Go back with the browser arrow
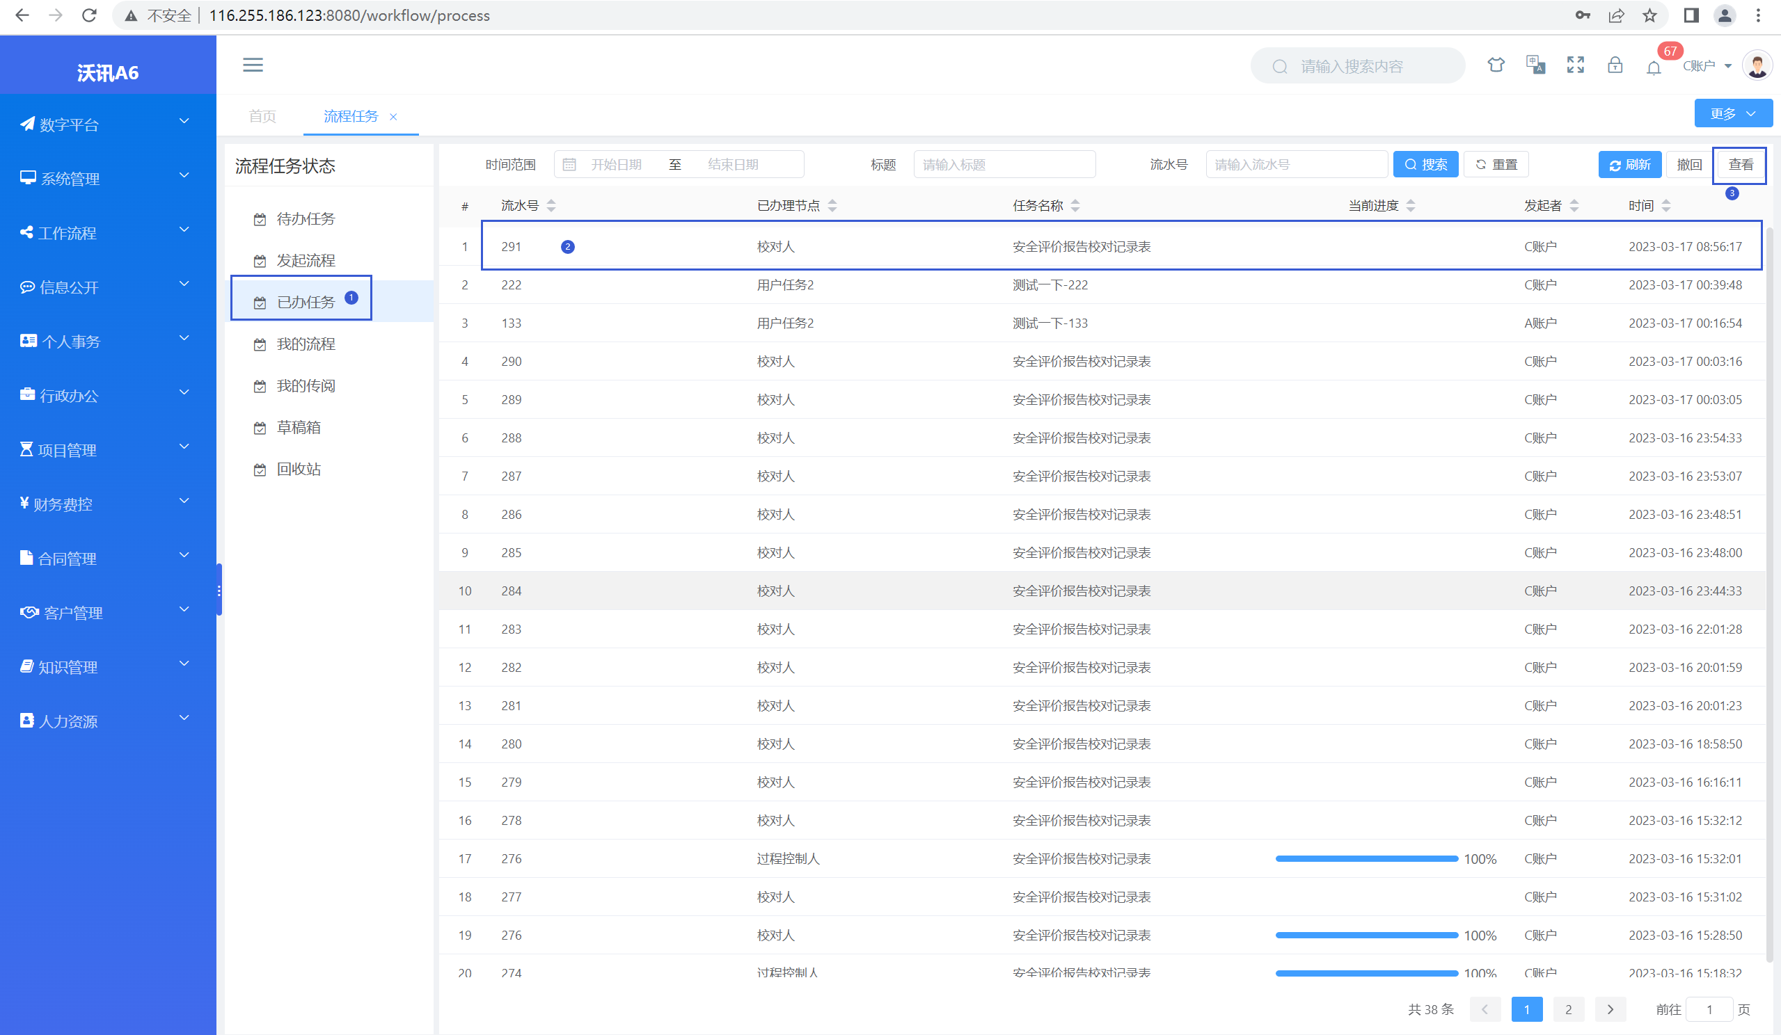1781x1035 pixels. tap(22, 15)
